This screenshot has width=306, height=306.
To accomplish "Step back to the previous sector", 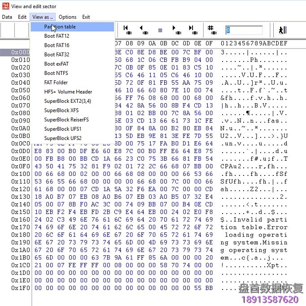I will pyautogui.click(x=144, y=30).
